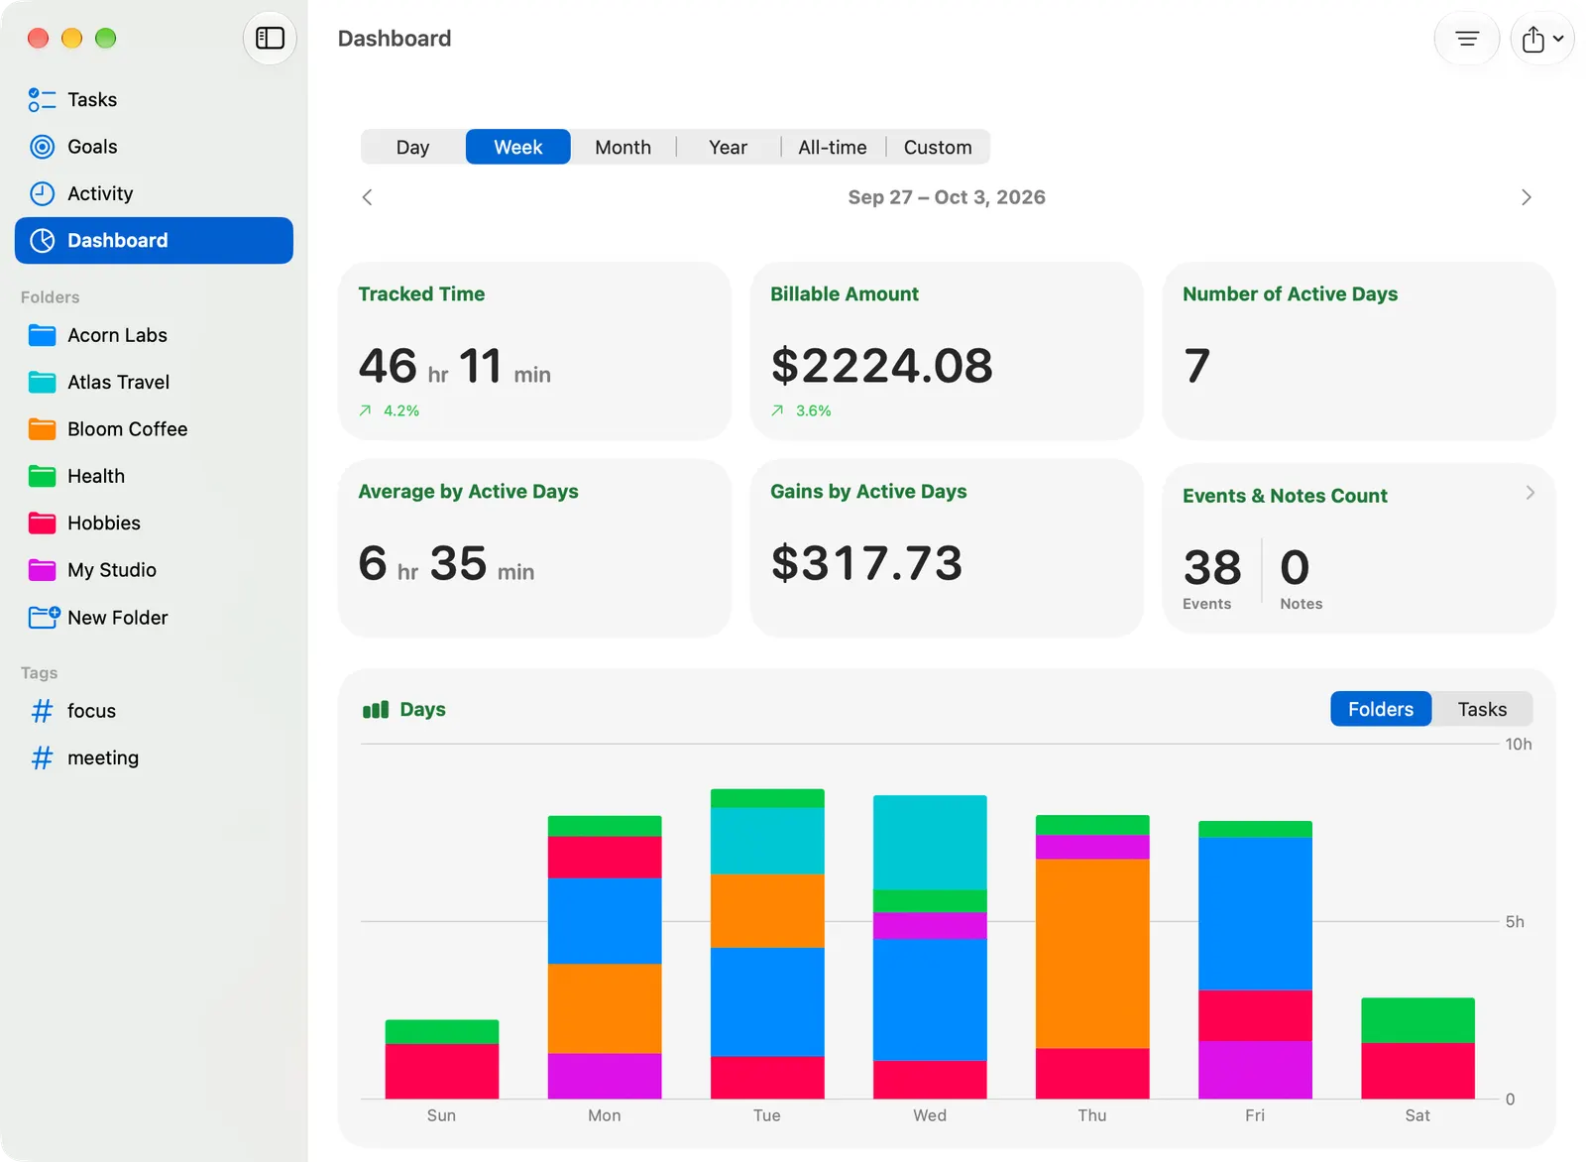
Task: Click the Goals target icon
Action: point(42,147)
